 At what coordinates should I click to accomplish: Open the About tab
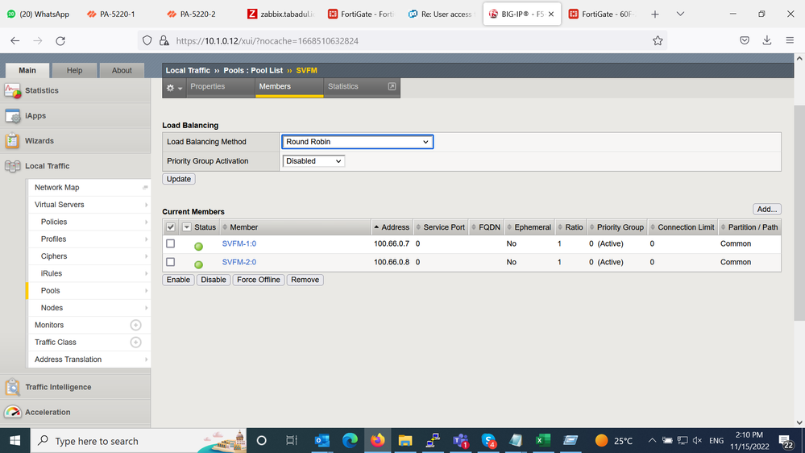[122, 70]
